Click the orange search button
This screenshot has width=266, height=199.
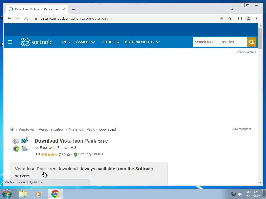[251, 42]
